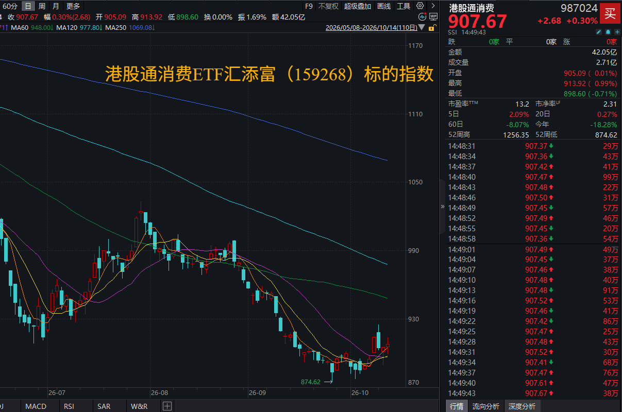
Task: Switch chart to 60分 period
Action: pyautogui.click(x=10, y=6)
